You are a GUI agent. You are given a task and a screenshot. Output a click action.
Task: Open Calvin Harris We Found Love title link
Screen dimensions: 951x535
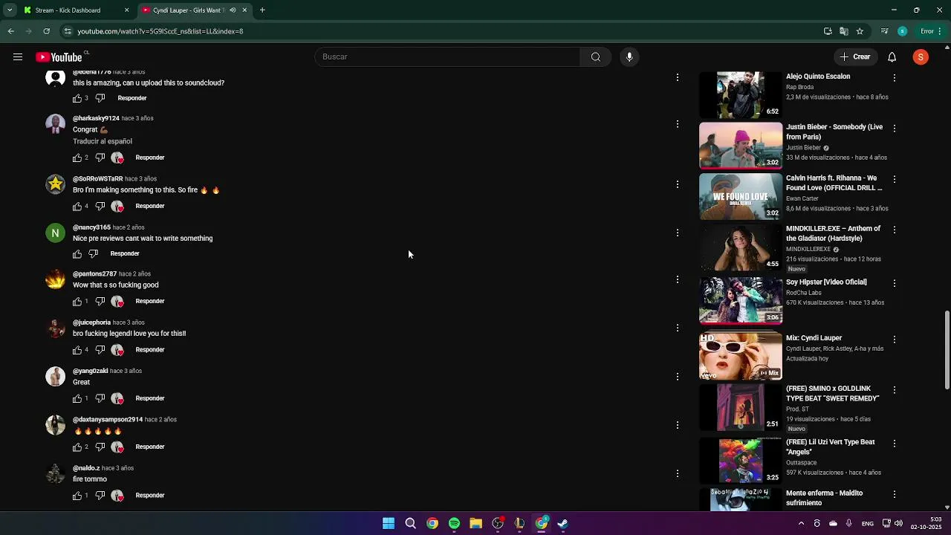coord(834,183)
